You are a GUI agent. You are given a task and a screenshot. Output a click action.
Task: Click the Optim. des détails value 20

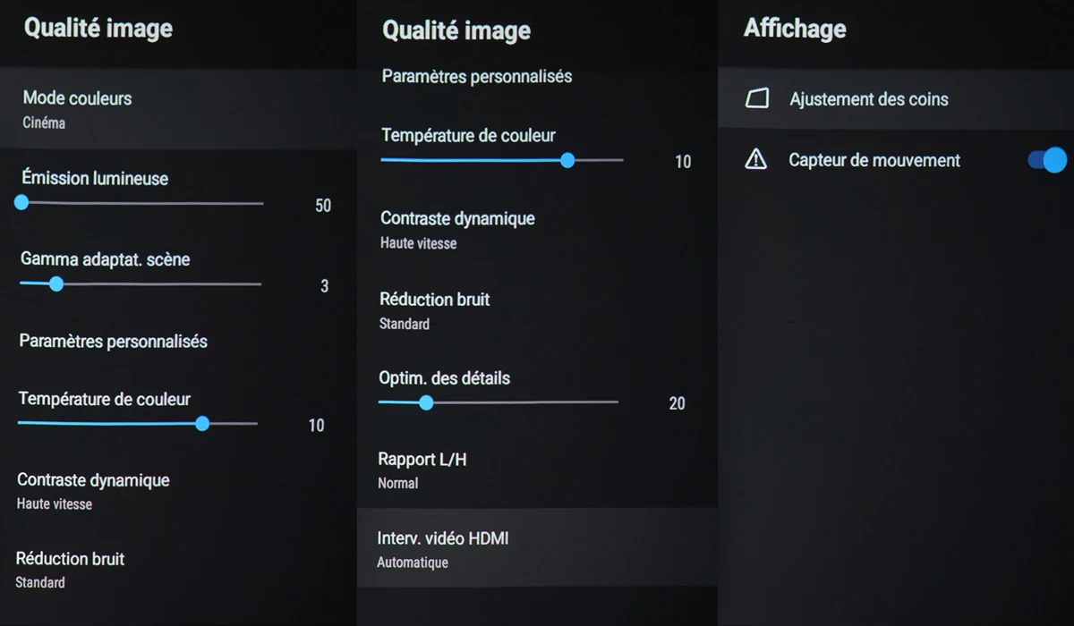tap(677, 403)
